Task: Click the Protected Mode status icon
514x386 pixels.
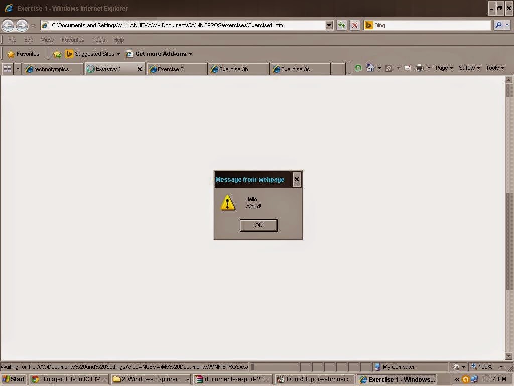Action: coord(456,367)
